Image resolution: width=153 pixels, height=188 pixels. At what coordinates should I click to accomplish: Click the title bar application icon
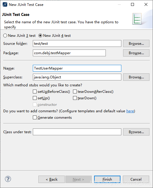pos(5,4)
